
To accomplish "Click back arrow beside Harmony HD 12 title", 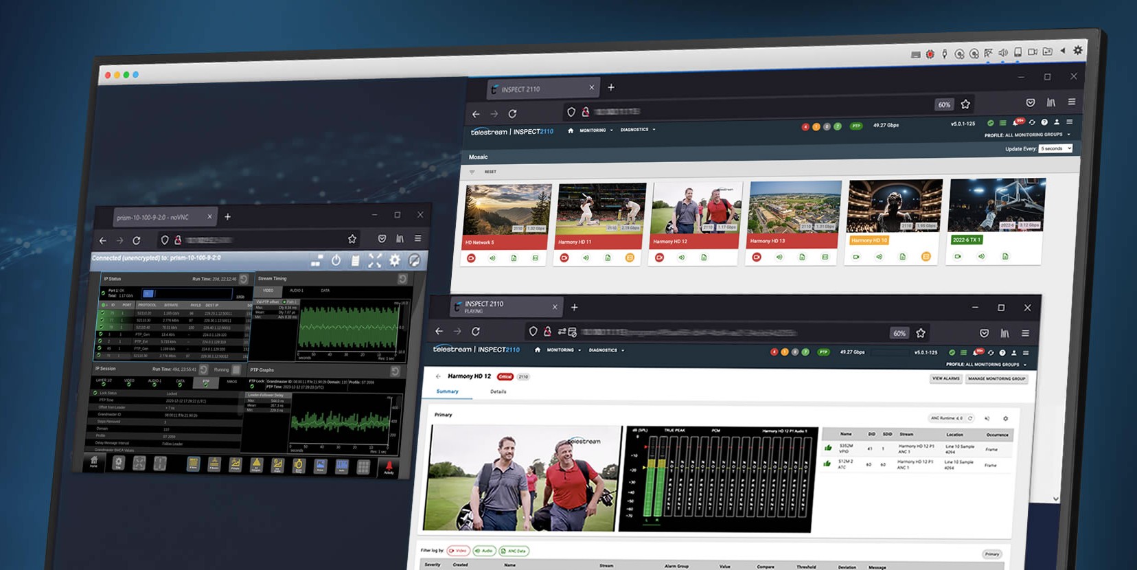I will tap(438, 376).
